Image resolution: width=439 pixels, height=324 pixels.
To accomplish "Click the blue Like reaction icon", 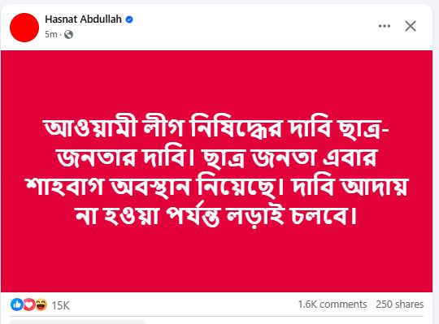I will [16, 305].
